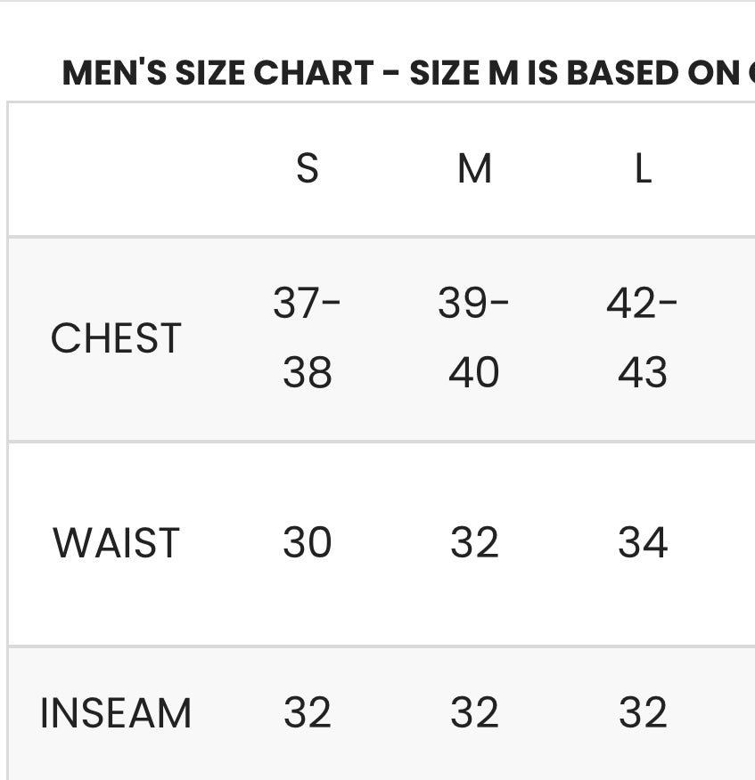This screenshot has width=755, height=780.
Task: Select waist value 30 for size S
Action: pyautogui.click(x=308, y=543)
